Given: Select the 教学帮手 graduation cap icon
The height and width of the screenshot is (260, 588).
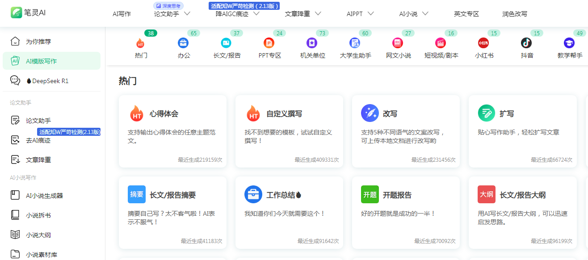Looking at the screenshot, I should point(569,43).
